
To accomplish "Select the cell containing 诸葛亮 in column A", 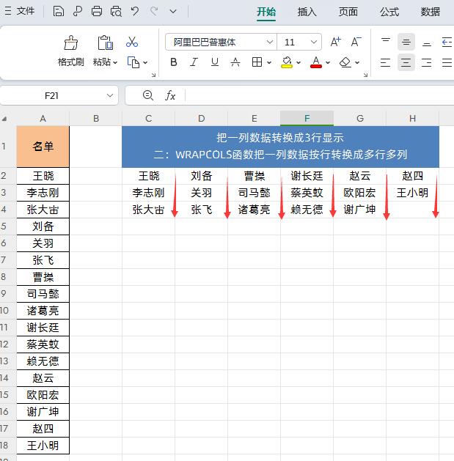I will pos(43,311).
